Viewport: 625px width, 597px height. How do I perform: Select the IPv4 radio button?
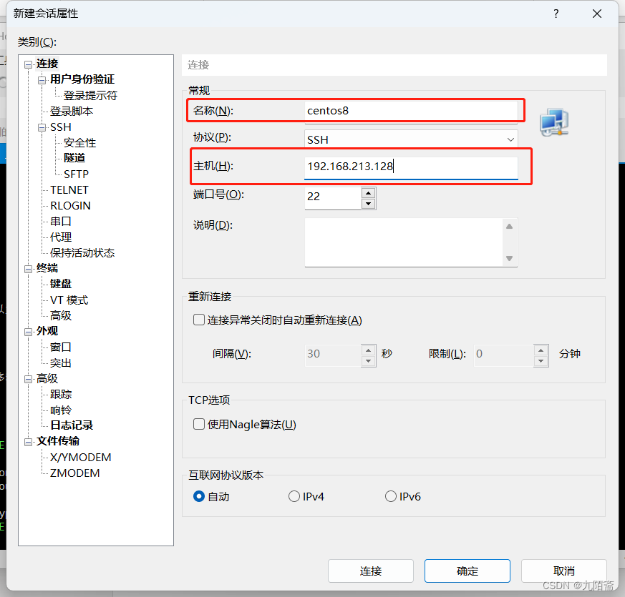pyautogui.click(x=294, y=496)
